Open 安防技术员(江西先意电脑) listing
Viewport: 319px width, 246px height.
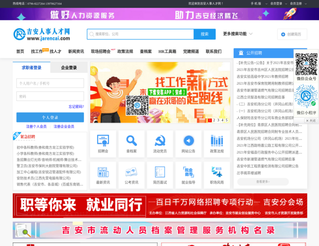click(x=44, y=178)
